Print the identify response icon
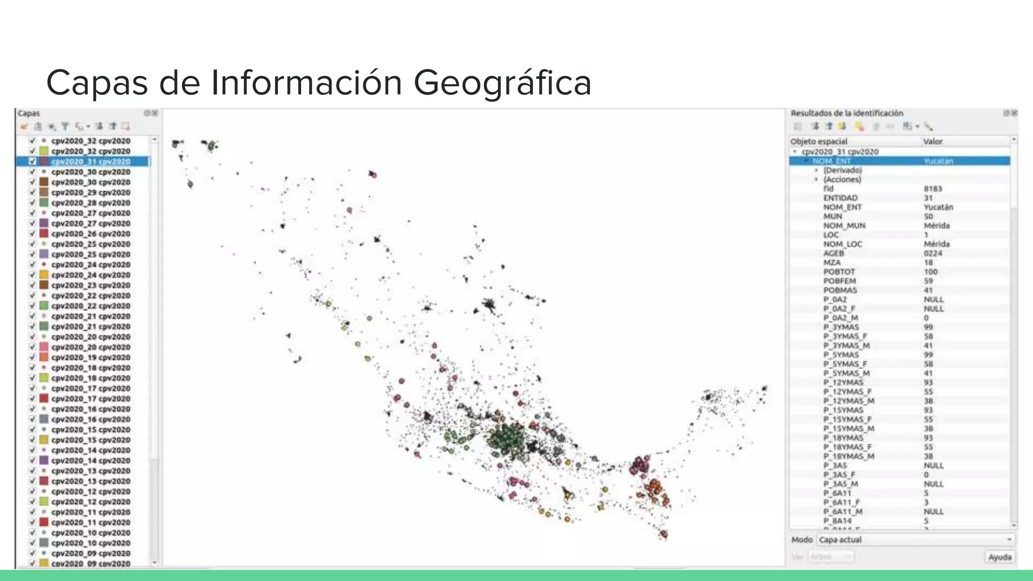Image resolution: width=1033 pixels, height=581 pixels. [890, 127]
